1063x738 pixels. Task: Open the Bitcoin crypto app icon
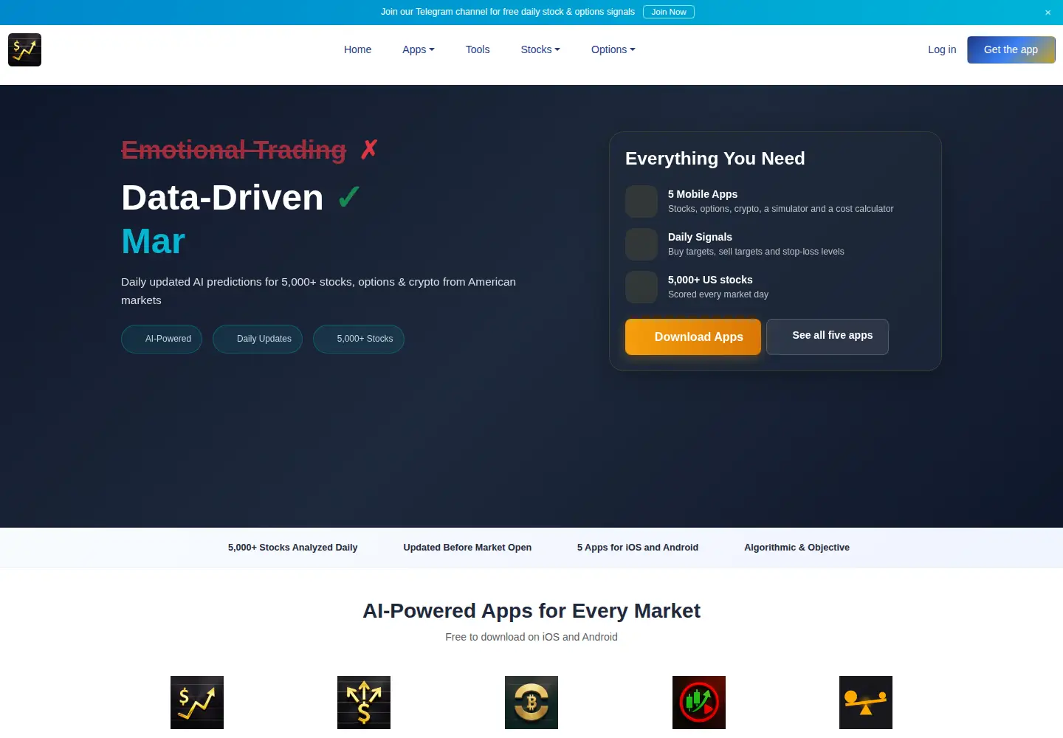[531, 703]
